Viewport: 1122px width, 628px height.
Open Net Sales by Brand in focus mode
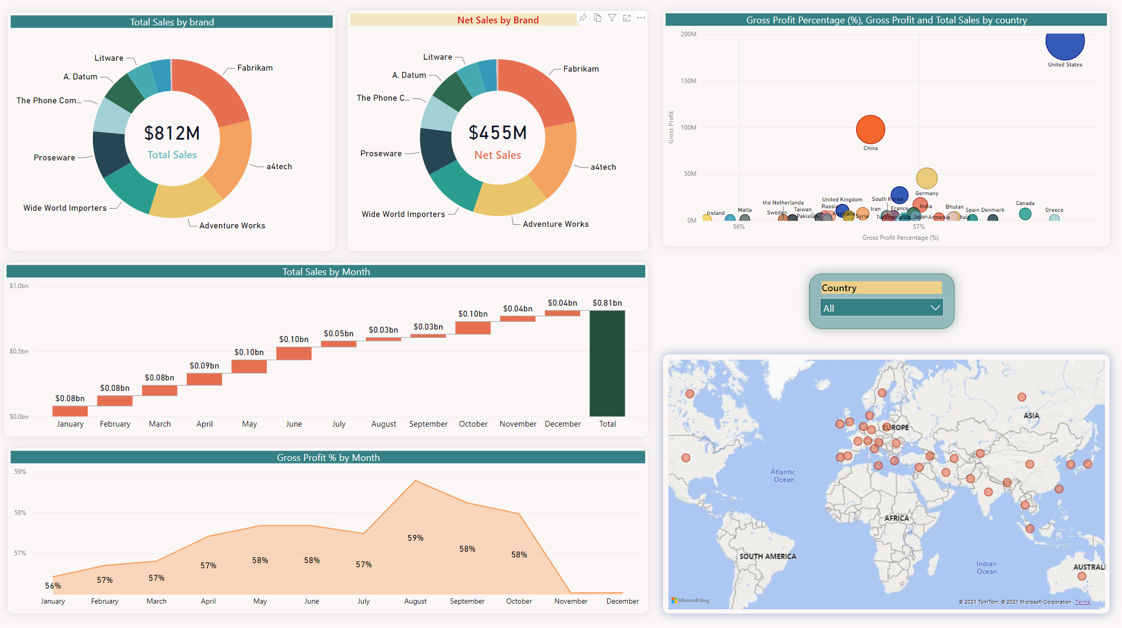coord(626,17)
